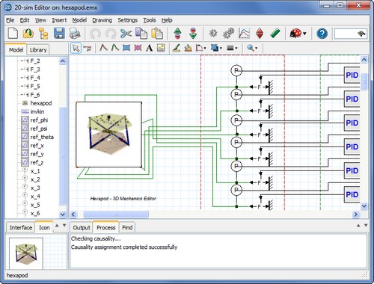
Task: Switch to the Interface tab
Action: (x=21, y=227)
